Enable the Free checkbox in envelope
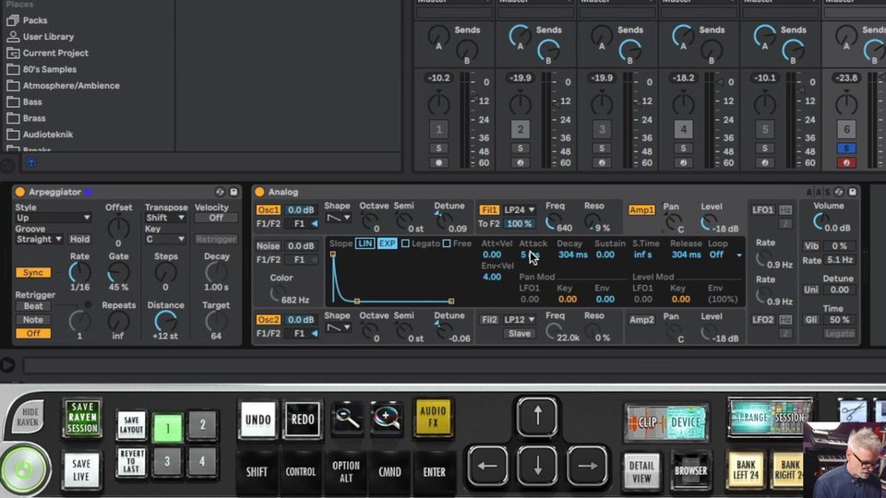The width and height of the screenshot is (886, 498). pos(447,243)
